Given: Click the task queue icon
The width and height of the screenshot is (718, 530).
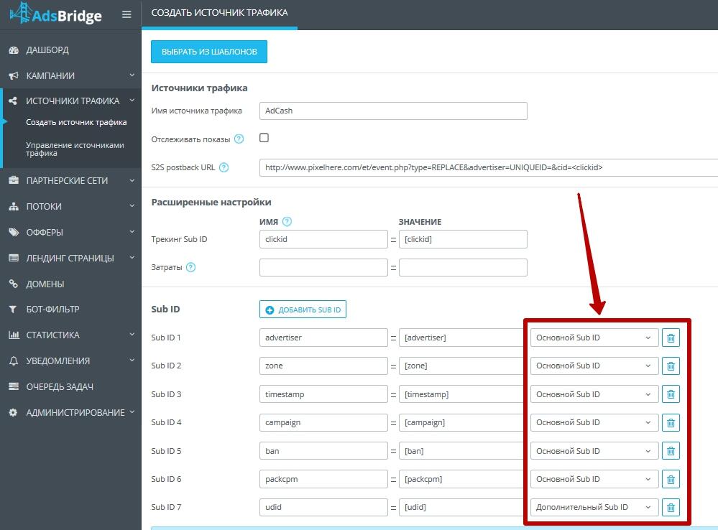Looking at the screenshot, I should click(14, 386).
